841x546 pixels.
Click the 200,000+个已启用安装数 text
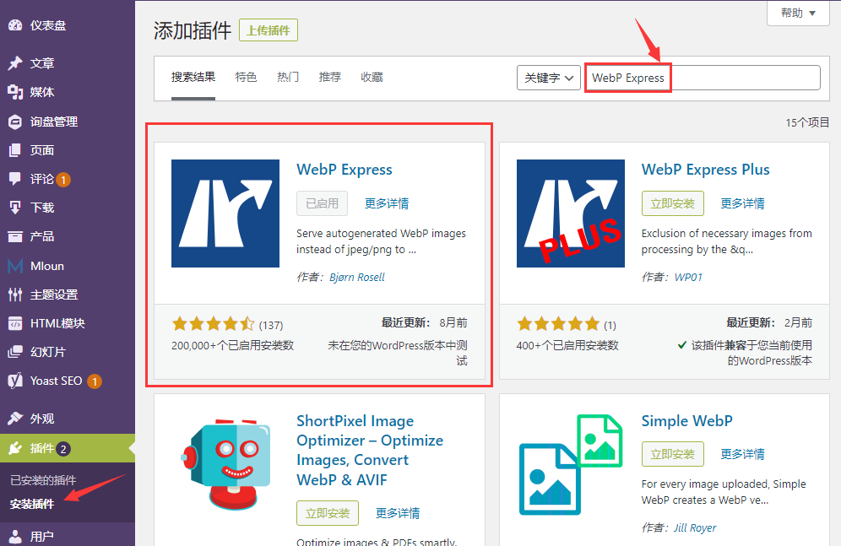[233, 346]
